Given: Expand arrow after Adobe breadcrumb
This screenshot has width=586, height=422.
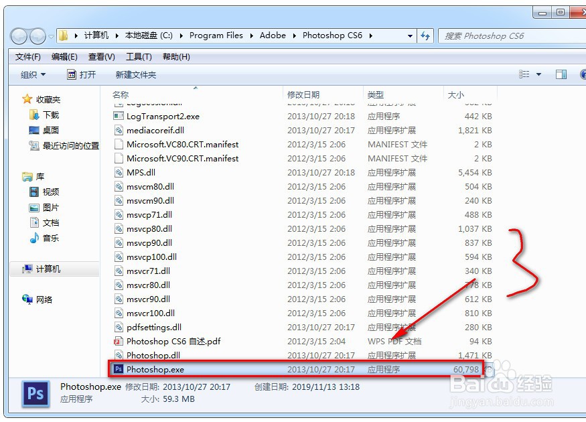Looking at the screenshot, I should pos(294,36).
